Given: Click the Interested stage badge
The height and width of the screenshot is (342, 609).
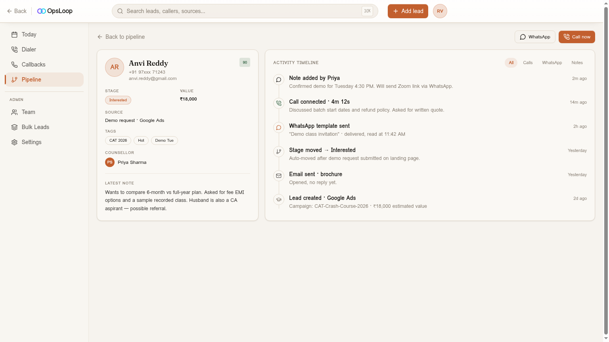Looking at the screenshot, I should [118, 100].
